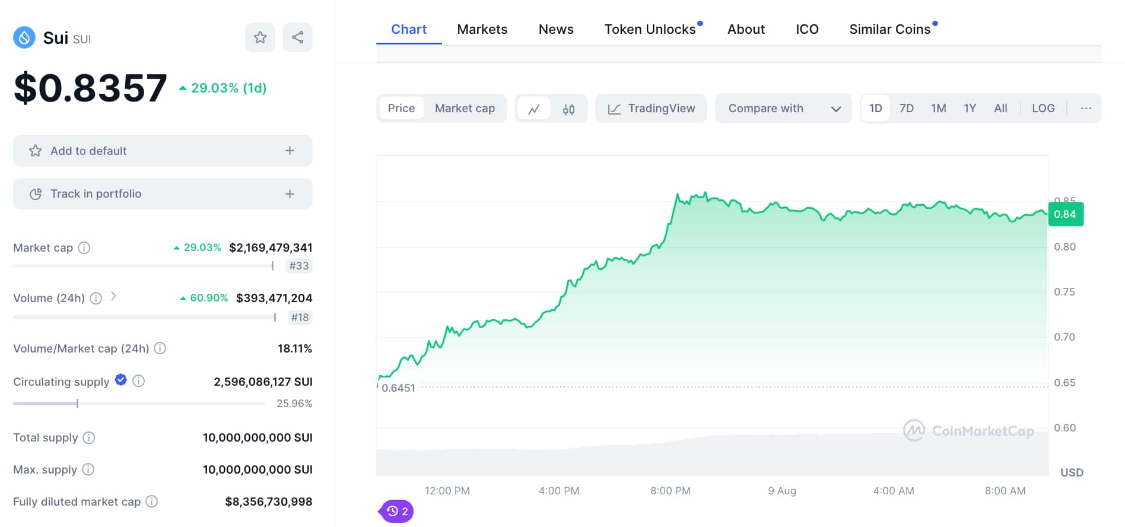The height and width of the screenshot is (527, 1125).
Task: Expand Volume (24h) details chevron
Action: 115,298
